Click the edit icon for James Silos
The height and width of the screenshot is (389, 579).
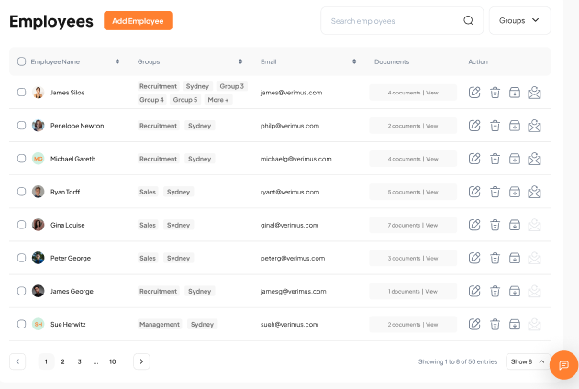474,92
